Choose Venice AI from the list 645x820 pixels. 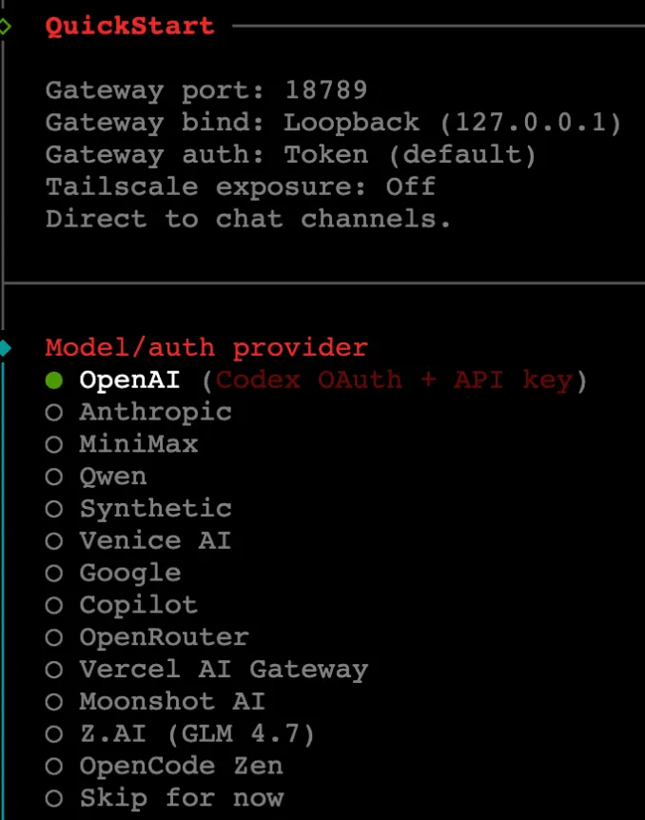54,541
